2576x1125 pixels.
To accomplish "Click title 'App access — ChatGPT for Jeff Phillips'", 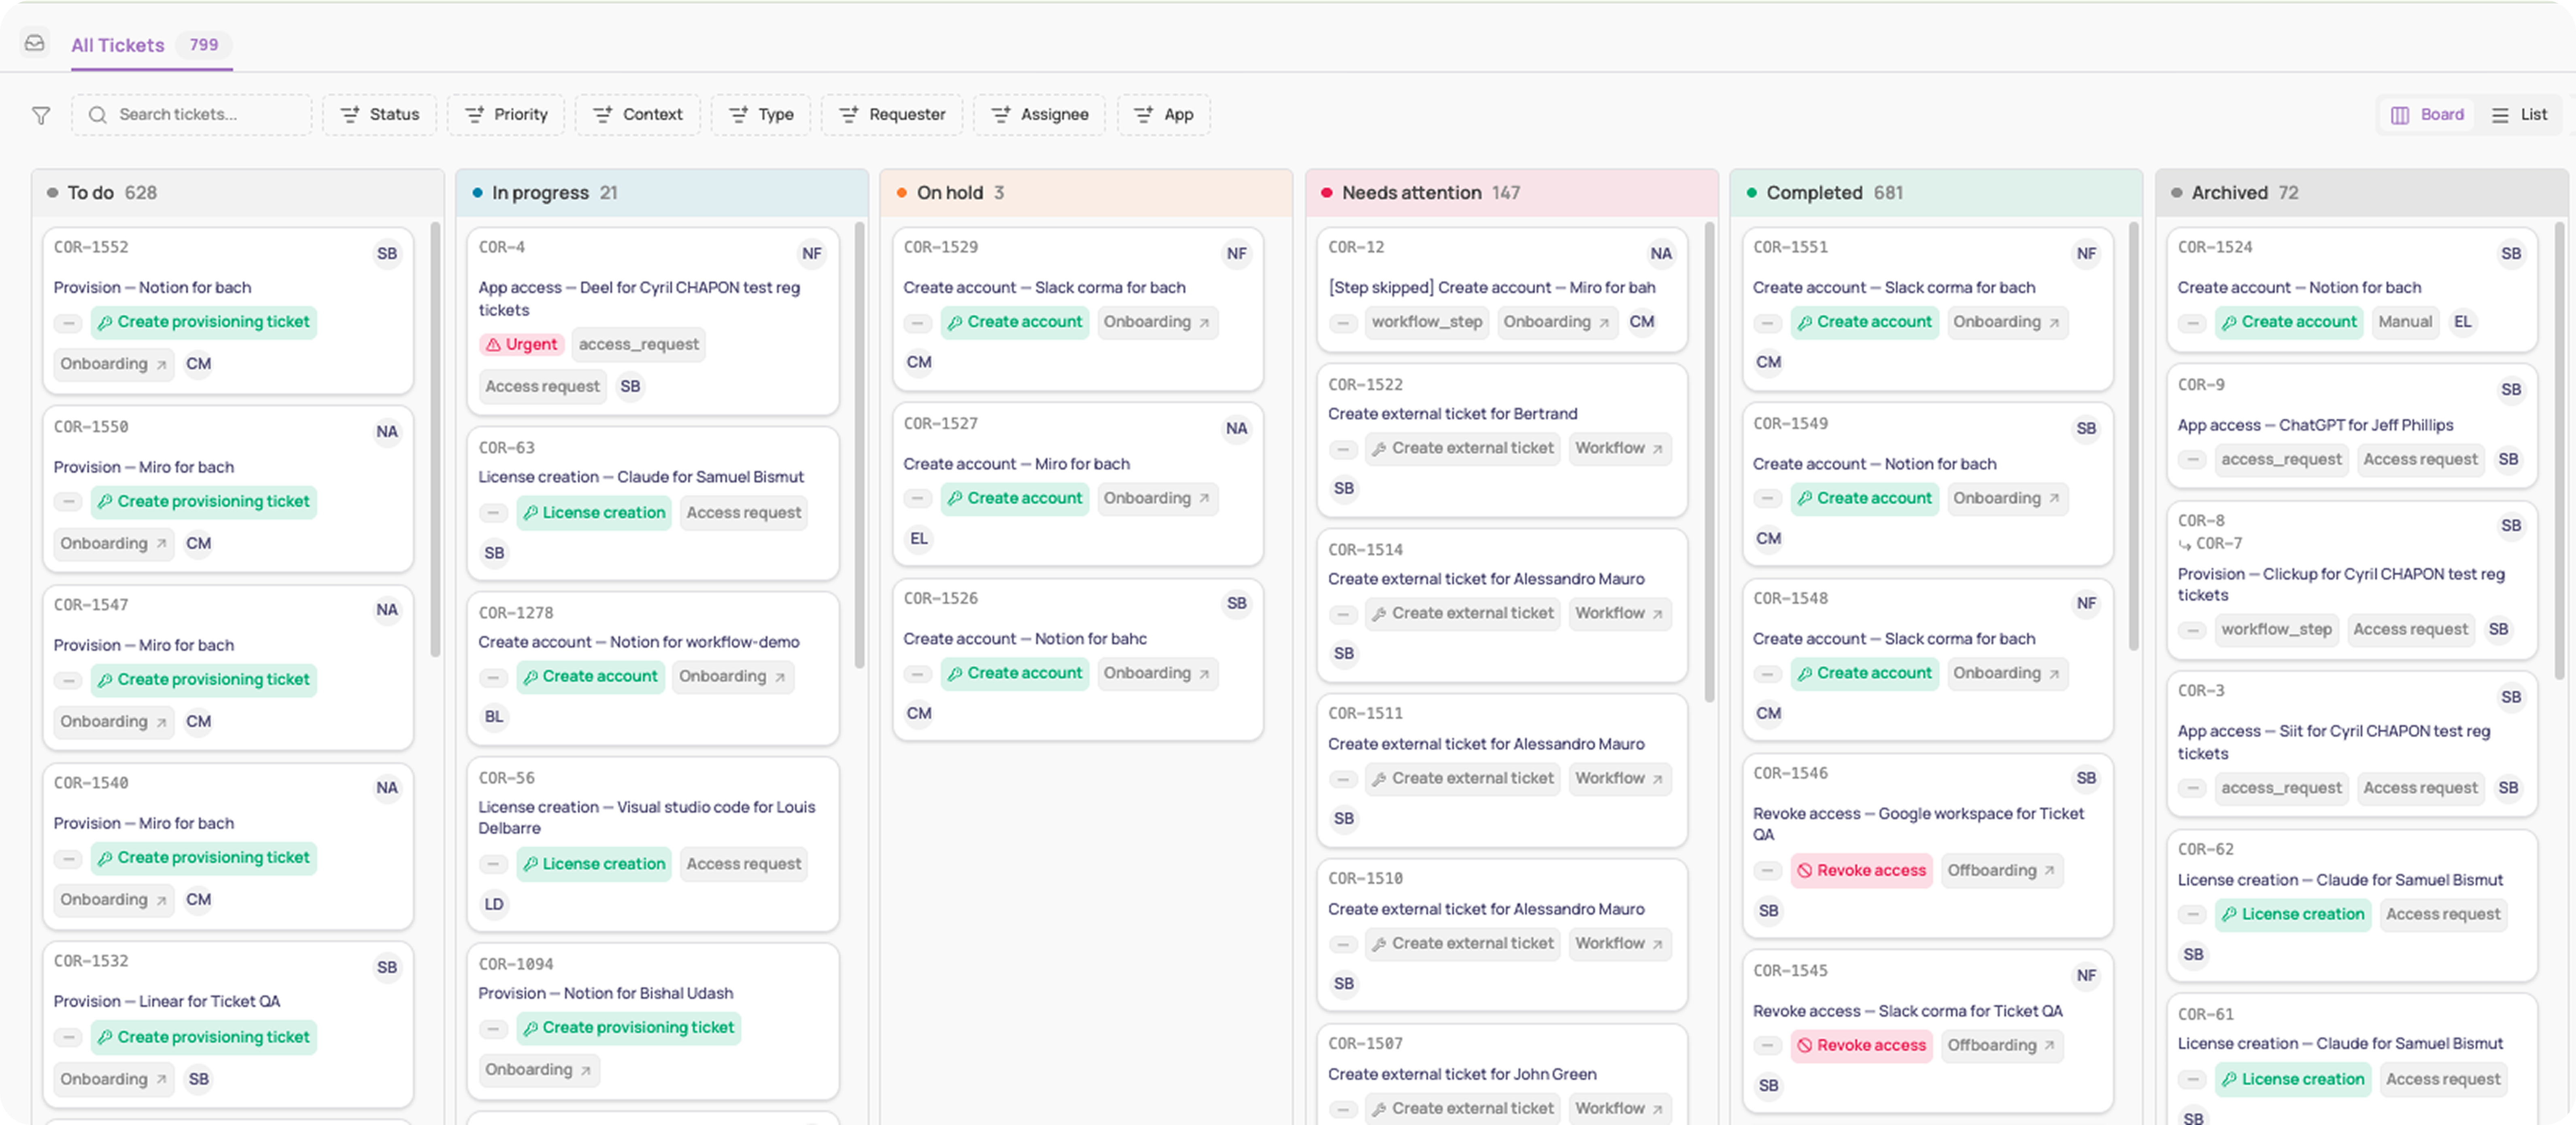I will (2316, 426).
